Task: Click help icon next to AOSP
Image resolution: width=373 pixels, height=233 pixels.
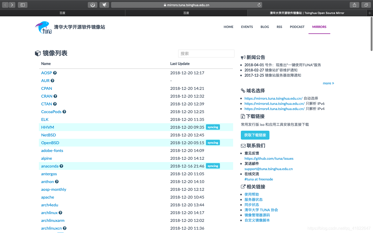Action: pos(55,73)
